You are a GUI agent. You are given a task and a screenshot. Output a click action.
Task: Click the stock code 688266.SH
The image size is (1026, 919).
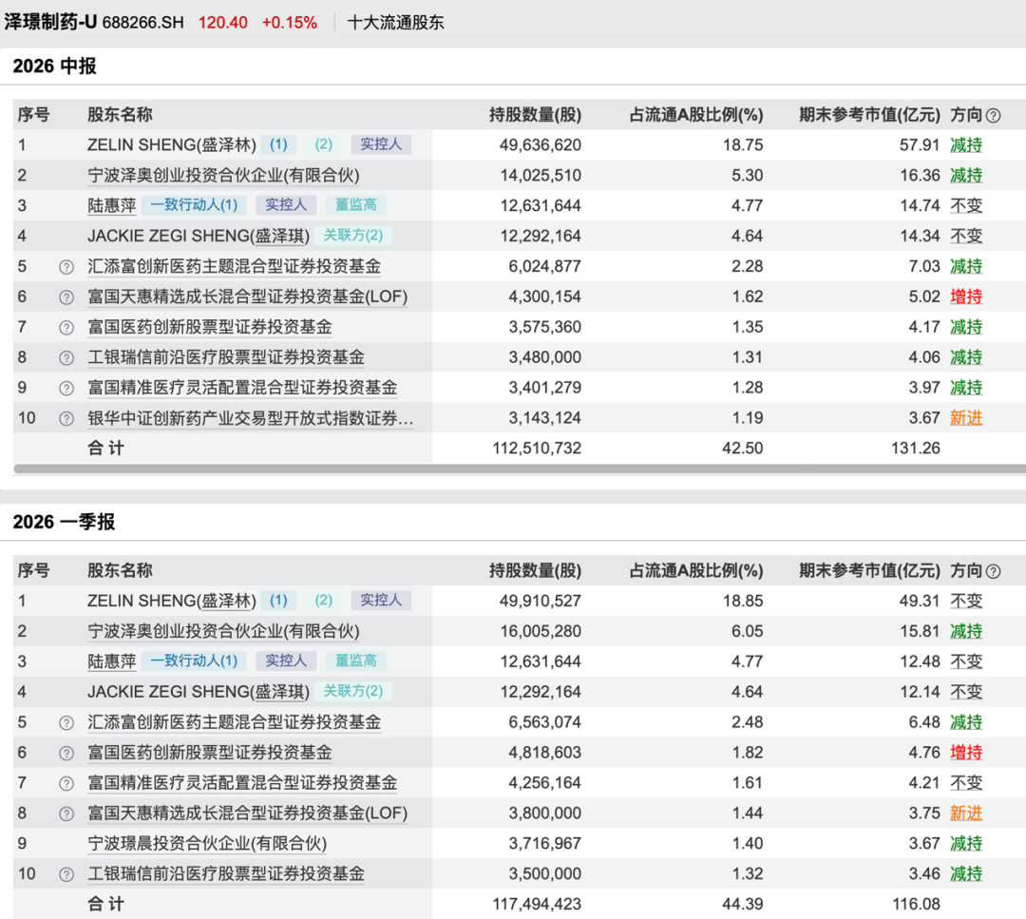click(x=142, y=22)
